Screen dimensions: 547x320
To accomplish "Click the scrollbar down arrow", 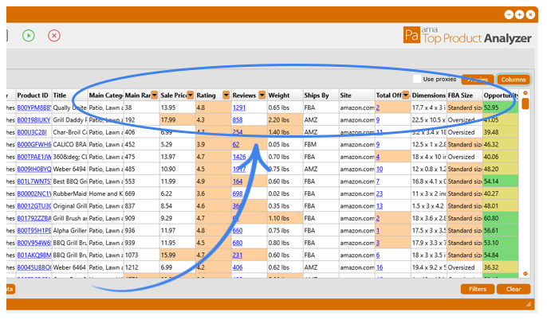I will click(525, 274).
